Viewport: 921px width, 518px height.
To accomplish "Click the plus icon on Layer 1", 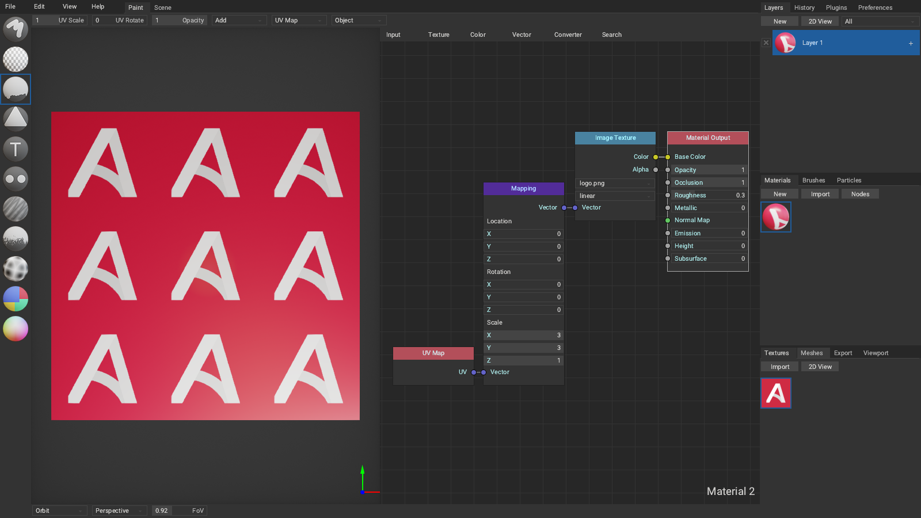I will tap(911, 43).
